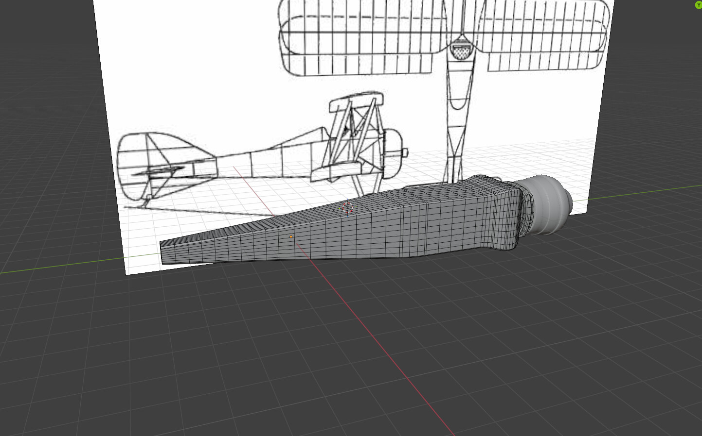Click the 3D cursor on the fuselage
Viewport: 702px width, 436px height.
[x=347, y=208]
